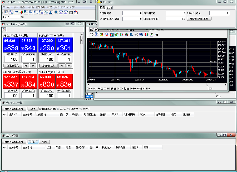Click the second blue monitor layout icon

pyautogui.click(x=66, y=12)
